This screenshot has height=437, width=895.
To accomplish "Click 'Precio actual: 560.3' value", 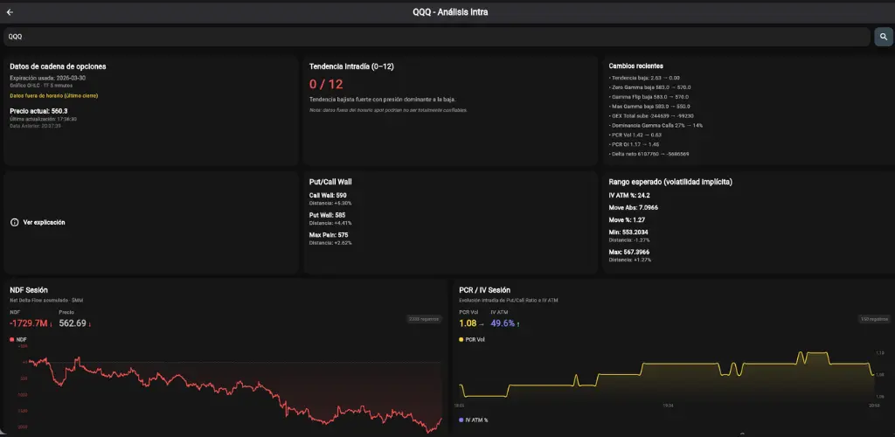I will [x=38, y=111].
